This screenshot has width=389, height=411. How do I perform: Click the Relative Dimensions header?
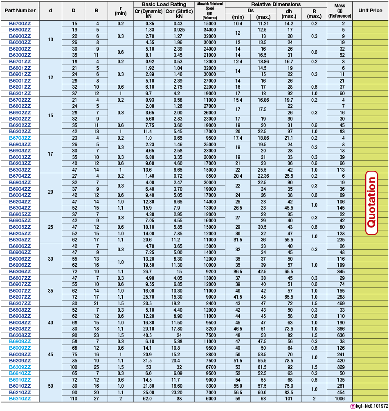point(276,4)
